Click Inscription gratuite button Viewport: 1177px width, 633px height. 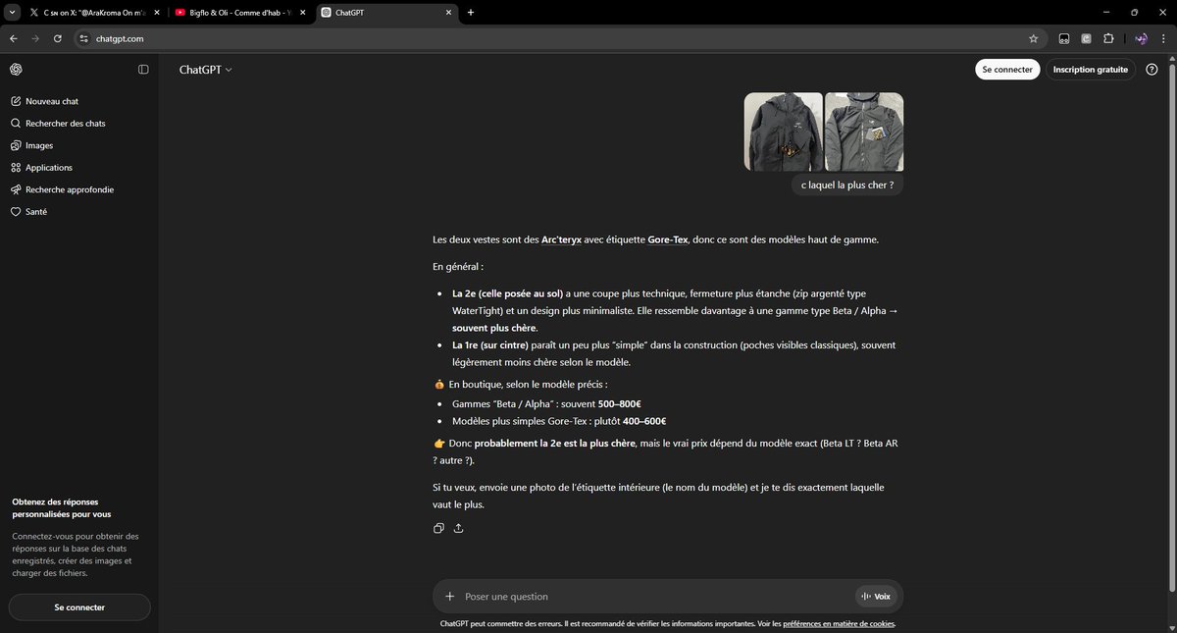click(1091, 70)
